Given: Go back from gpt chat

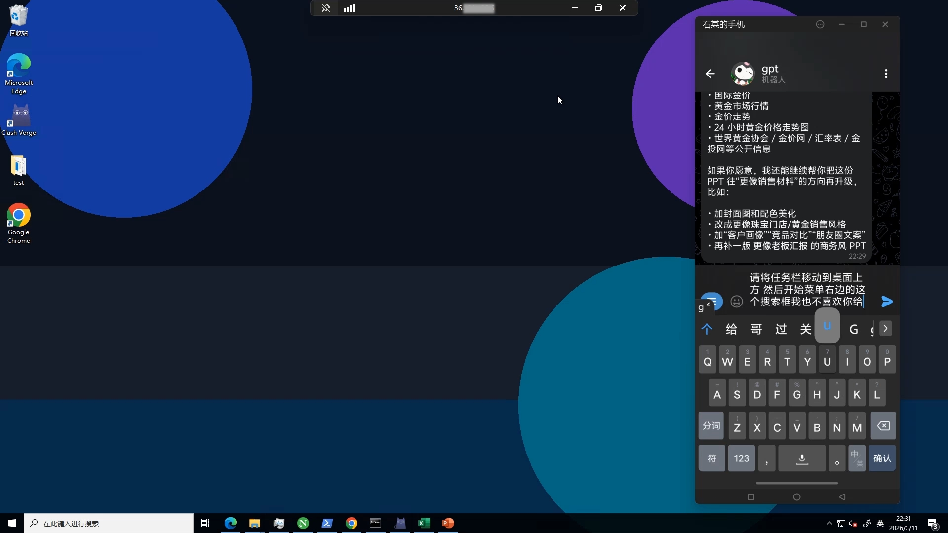Looking at the screenshot, I should [x=710, y=74].
